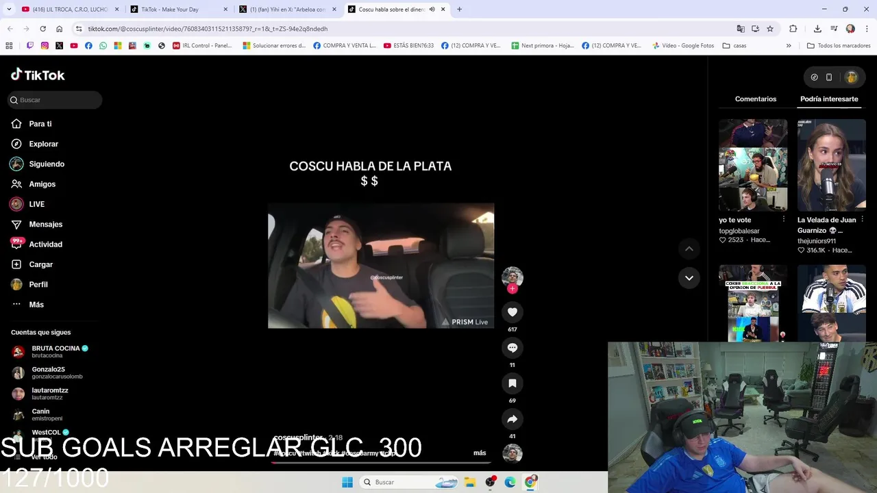This screenshot has height=493, width=877.
Task: Click the TikTok search field Buscar
Action: pos(55,100)
